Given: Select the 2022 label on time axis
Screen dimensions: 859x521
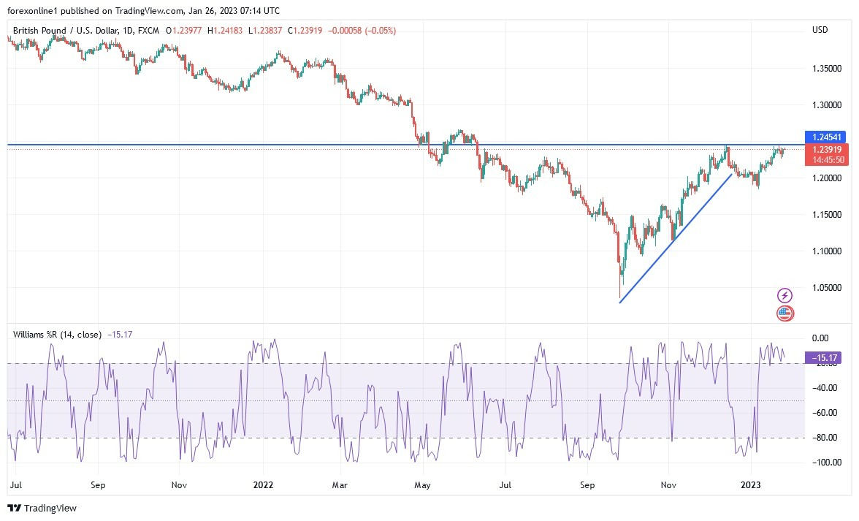Looking at the screenshot, I should (263, 484).
